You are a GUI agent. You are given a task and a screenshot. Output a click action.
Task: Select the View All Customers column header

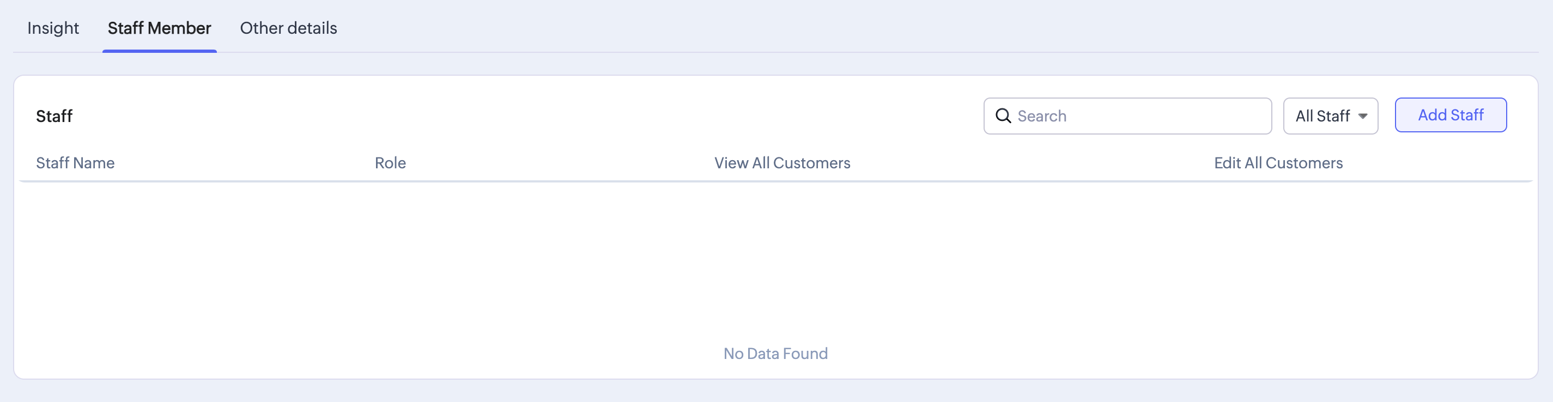tap(782, 163)
